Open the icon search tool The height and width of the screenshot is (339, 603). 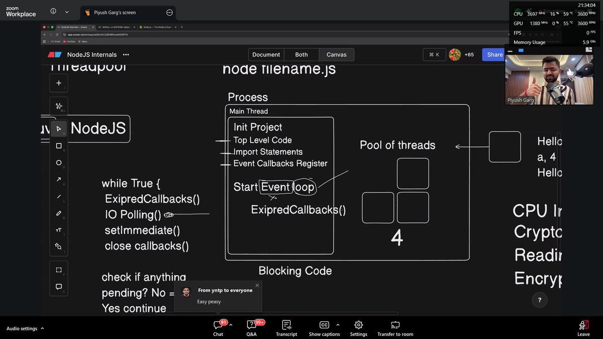(x=59, y=247)
